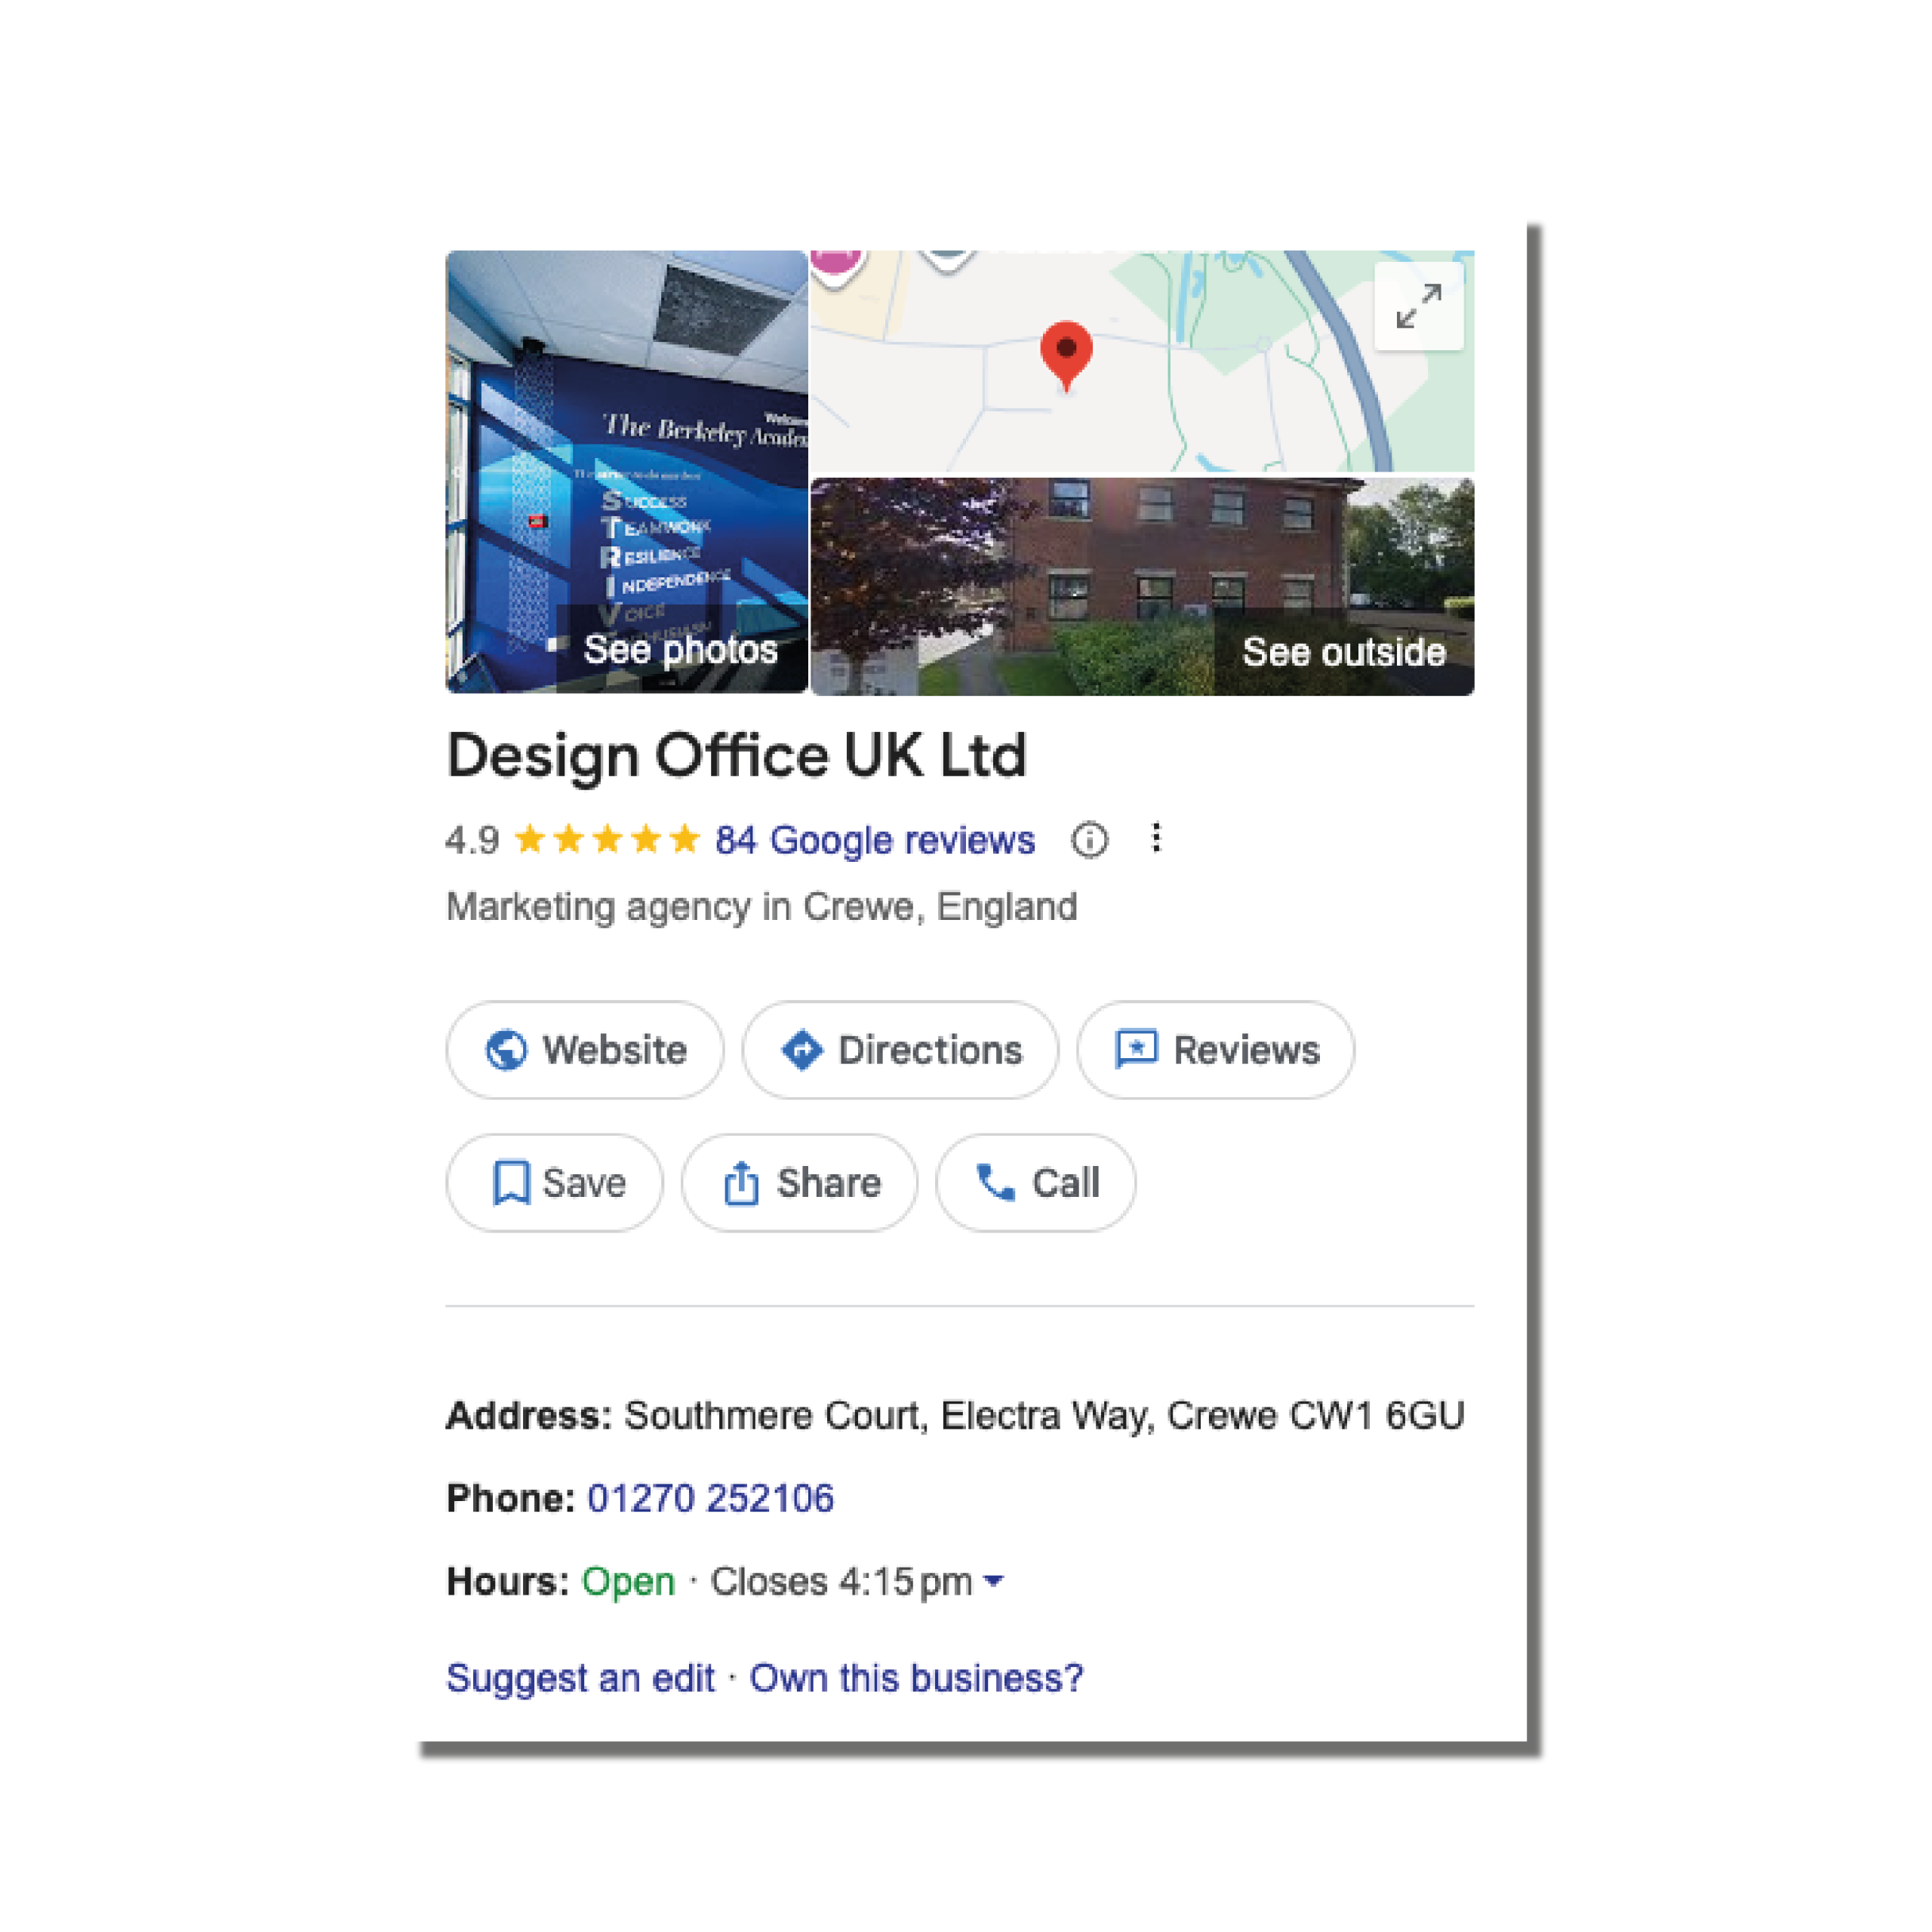Dial phone number 01270 252106
The height and width of the screenshot is (1932, 1932).
[x=710, y=1498]
